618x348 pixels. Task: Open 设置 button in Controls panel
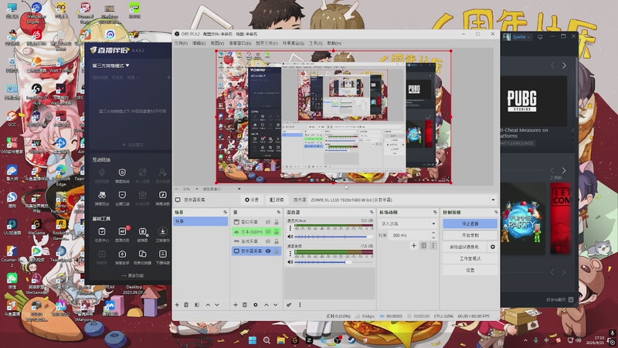click(x=470, y=270)
